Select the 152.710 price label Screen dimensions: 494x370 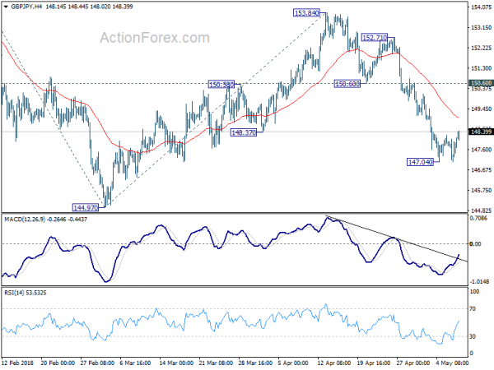(x=375, y=38)
